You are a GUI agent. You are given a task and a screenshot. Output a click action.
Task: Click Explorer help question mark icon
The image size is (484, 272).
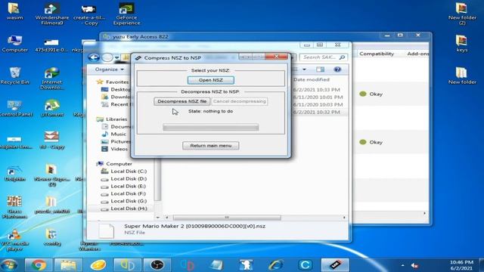coord(337,70)
